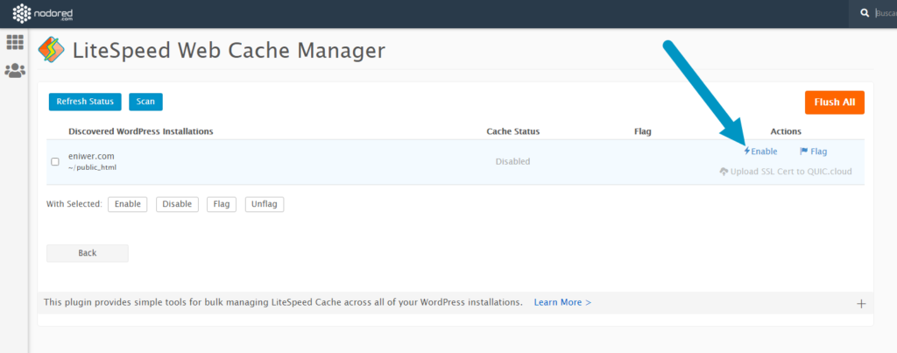
Task: Click the Discovered WordPress Installations header
Action: coord(141,131)
